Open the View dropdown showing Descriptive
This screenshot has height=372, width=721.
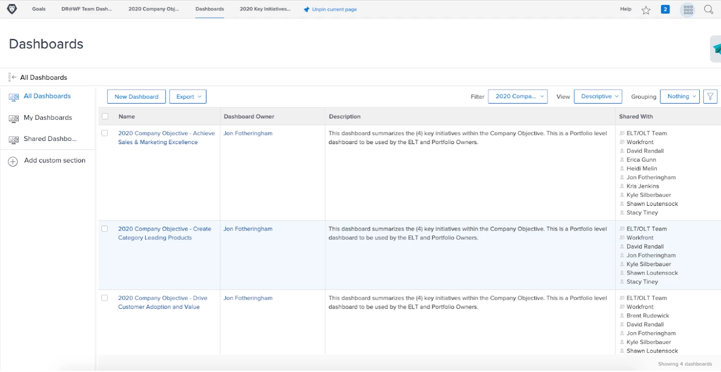tap(598, 97)
